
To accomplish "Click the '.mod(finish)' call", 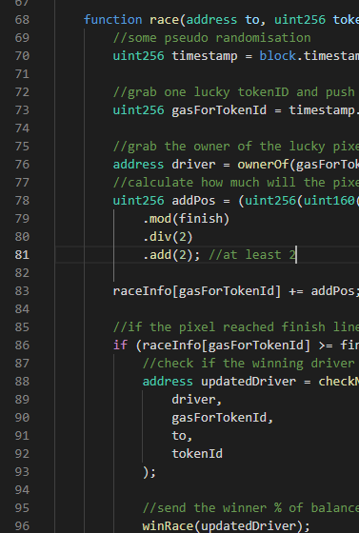I will (x=187, y=219).
